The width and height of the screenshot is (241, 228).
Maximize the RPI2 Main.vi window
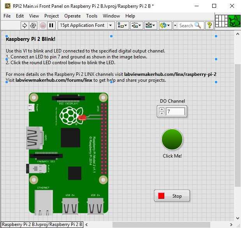point(214,6)
